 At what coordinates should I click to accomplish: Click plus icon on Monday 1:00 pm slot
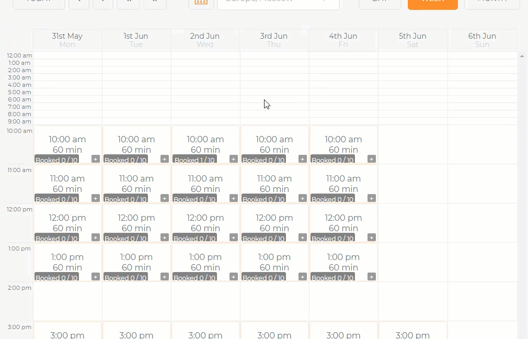(x=96, y=277)
